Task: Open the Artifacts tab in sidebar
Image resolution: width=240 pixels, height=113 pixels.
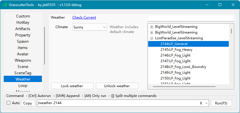Action: [23, 29]
